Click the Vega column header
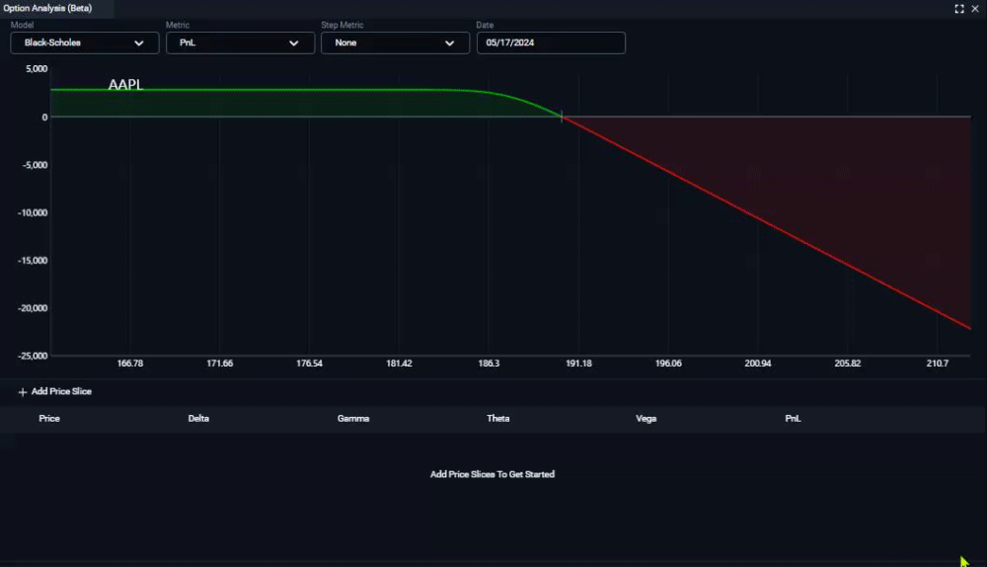The height and width of the screenshot is (567, 987). point(645,418)
